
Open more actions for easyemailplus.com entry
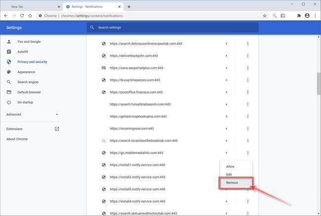pos(248,68)
